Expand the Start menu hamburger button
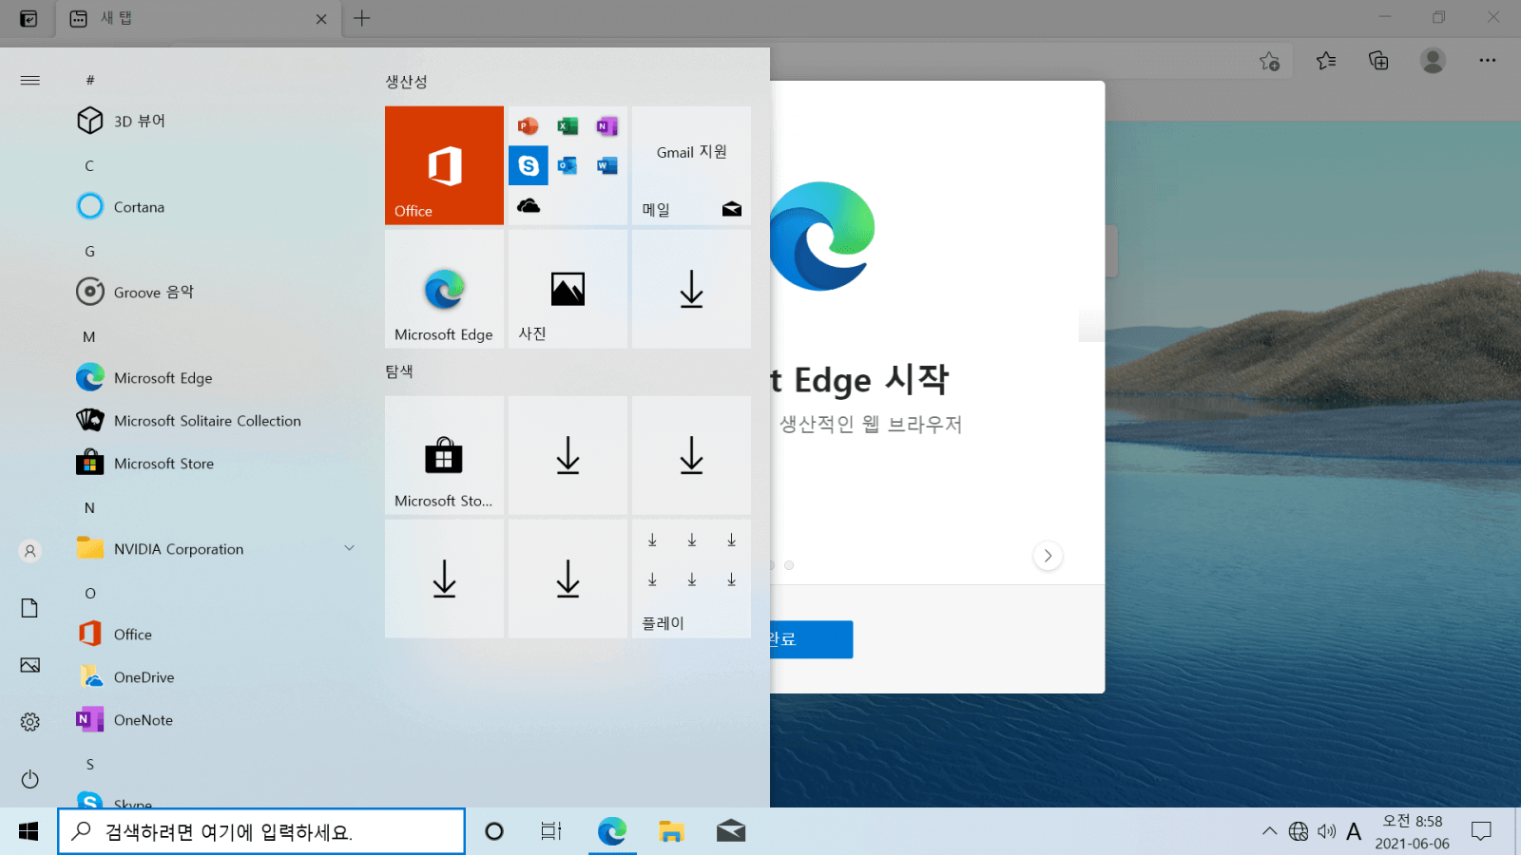 point(29,80)
